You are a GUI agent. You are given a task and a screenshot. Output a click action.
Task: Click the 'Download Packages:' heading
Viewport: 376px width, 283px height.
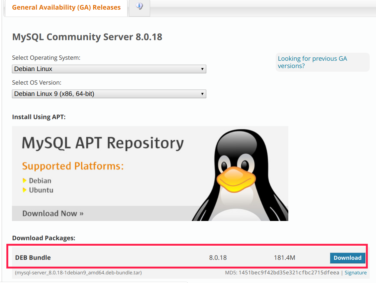(x=44, y=238)
